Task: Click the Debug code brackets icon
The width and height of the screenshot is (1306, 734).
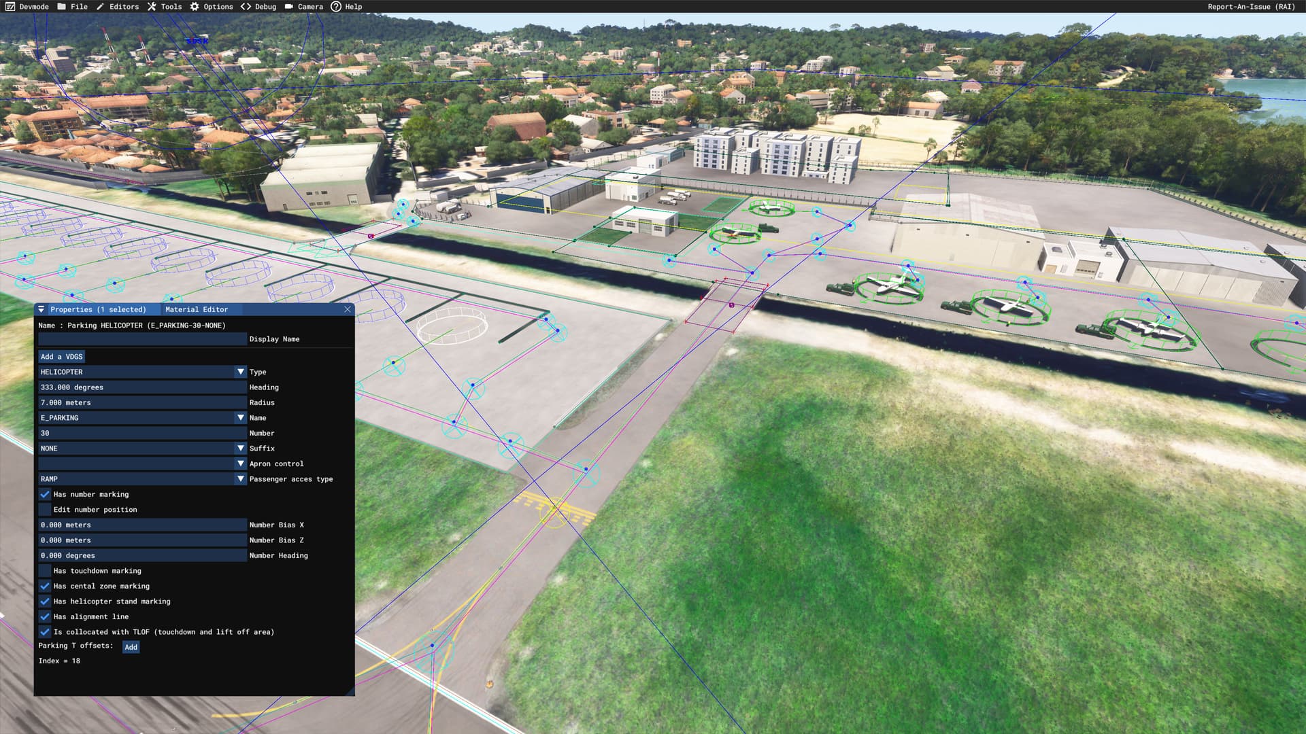Action: 246,6
